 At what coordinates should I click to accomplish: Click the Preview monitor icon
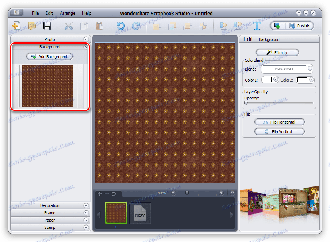point(277,26)
